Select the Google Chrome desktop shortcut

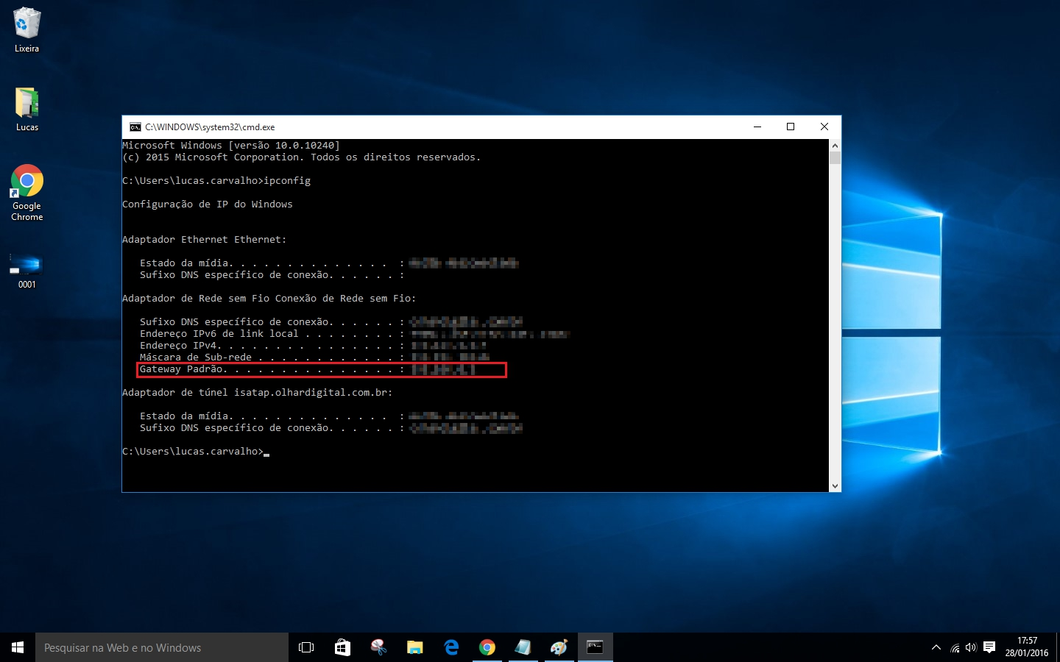26,193
